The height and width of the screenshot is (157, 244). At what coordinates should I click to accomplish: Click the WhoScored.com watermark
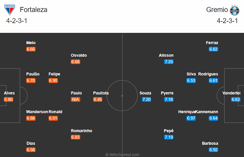coord(122,155)
